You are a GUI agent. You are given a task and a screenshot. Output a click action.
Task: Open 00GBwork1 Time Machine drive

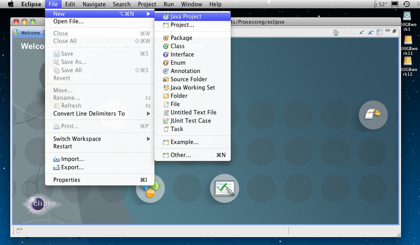(x=408, y=21)
